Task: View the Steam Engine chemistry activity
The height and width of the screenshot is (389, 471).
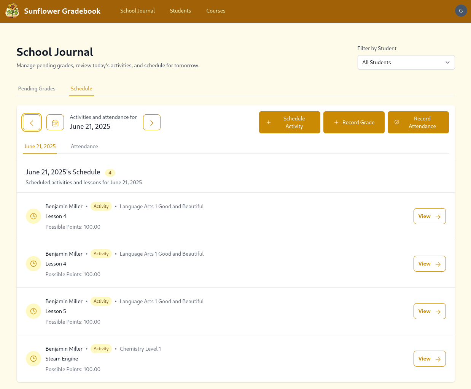Action: pos(429,359)
